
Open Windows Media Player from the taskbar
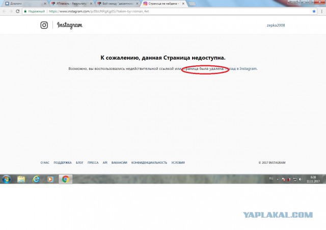(50, 179)
